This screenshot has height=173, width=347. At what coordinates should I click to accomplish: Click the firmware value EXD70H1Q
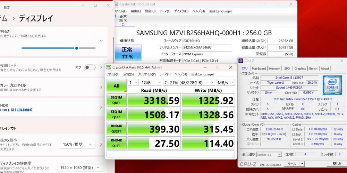tap(207, 41)
